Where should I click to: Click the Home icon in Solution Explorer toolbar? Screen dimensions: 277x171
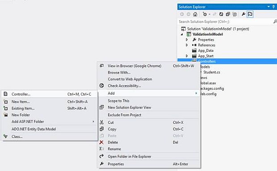point(195,14)
